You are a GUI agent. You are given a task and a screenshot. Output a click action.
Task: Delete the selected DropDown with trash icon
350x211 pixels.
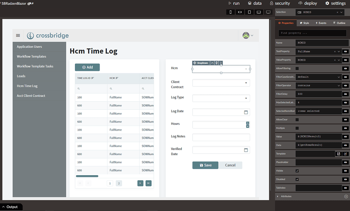pos(217,63)
